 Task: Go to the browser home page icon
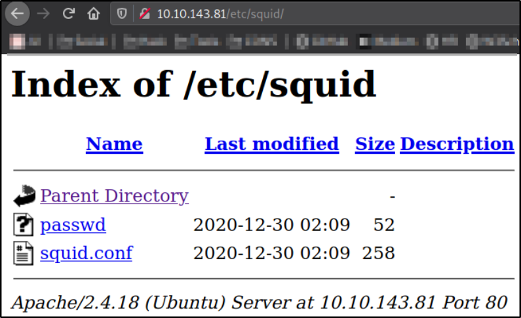point(93,14)
